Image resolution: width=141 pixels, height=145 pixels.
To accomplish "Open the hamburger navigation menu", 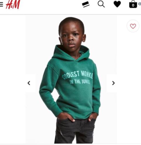I will (x=1, y=4).
